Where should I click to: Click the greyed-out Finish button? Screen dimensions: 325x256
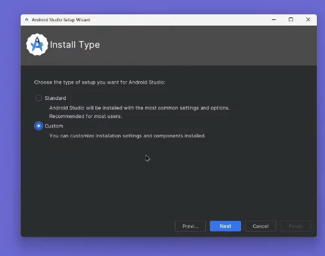point(296,226)
